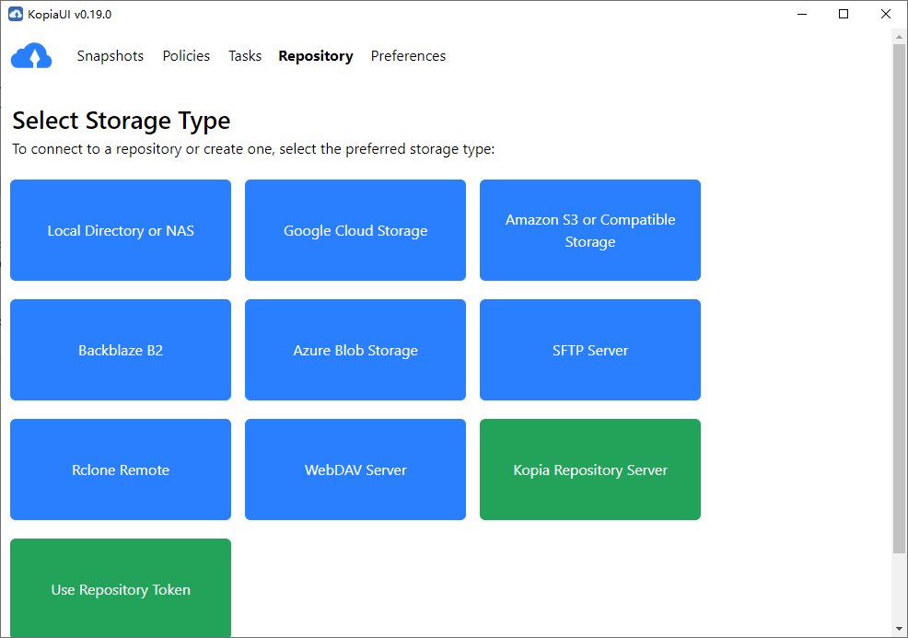Choose Local Directory or NAS storage
The height and width of the screenshot is (638, 908).
click(x=121, y=230)
